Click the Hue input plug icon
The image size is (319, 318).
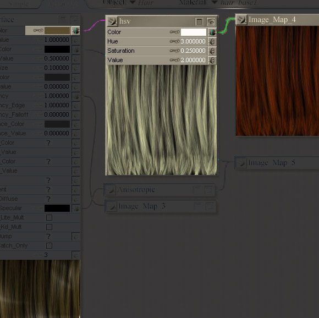click(x=212, y=41)
